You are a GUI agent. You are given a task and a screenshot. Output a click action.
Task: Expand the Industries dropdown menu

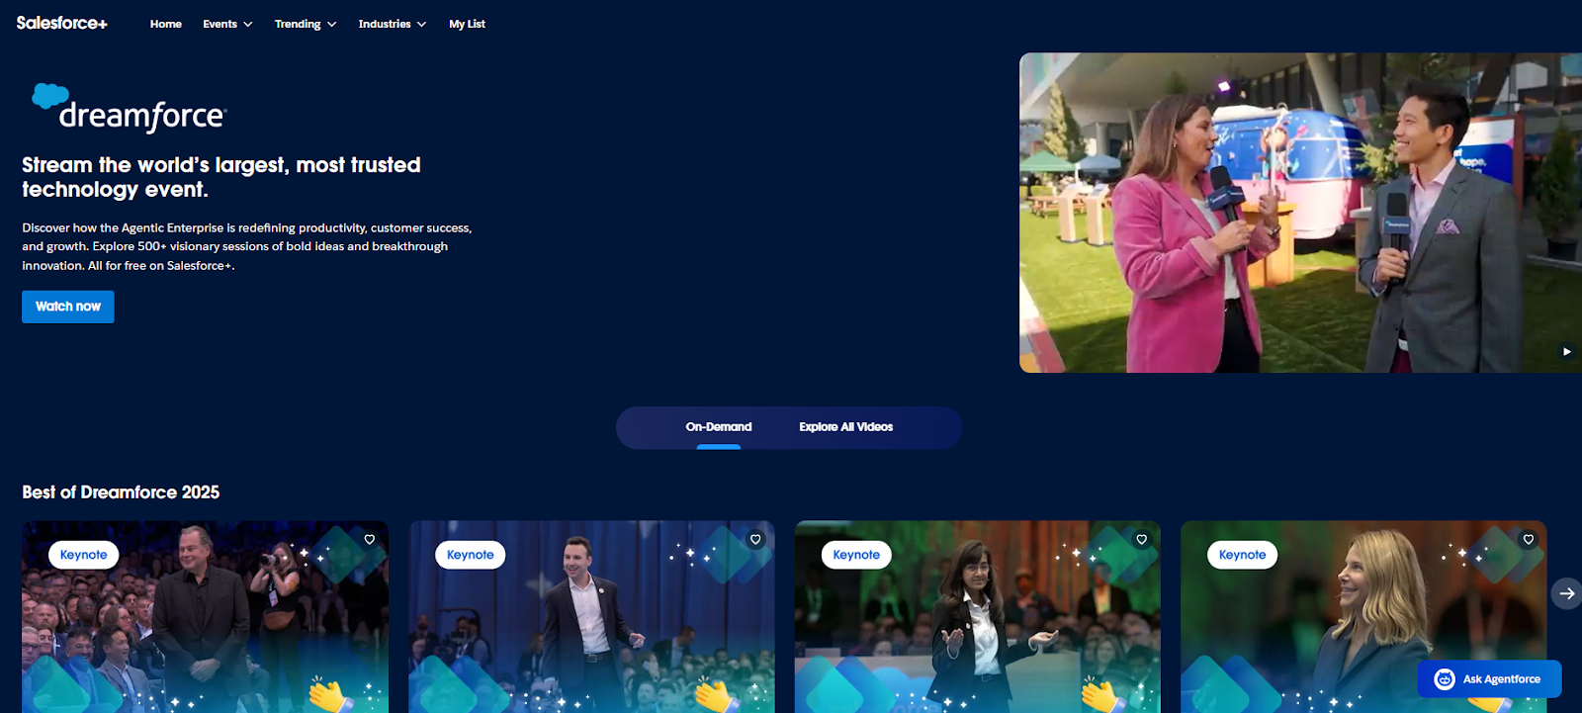coord(393,24)
